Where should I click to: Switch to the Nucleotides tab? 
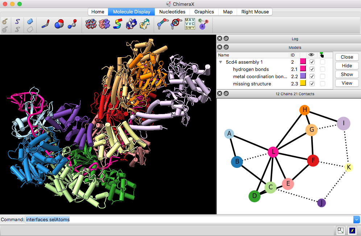172,12
